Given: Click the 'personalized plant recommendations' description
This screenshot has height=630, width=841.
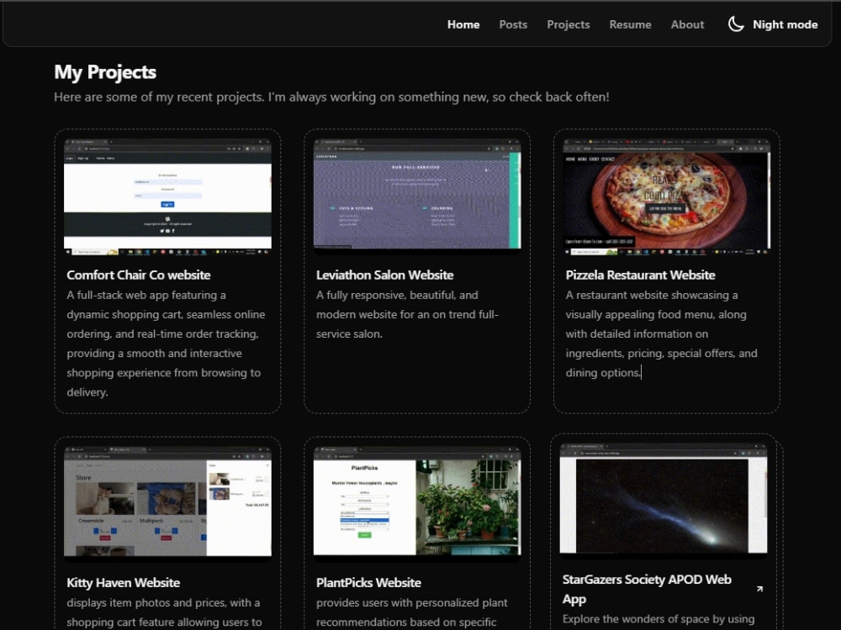Looking at the screenshot, I should tap(411, 612).
